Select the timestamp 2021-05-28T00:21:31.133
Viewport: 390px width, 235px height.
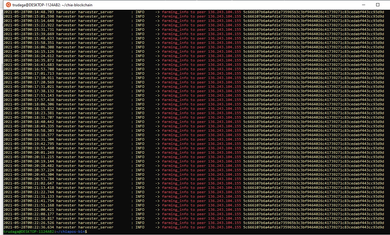(29, 196)
